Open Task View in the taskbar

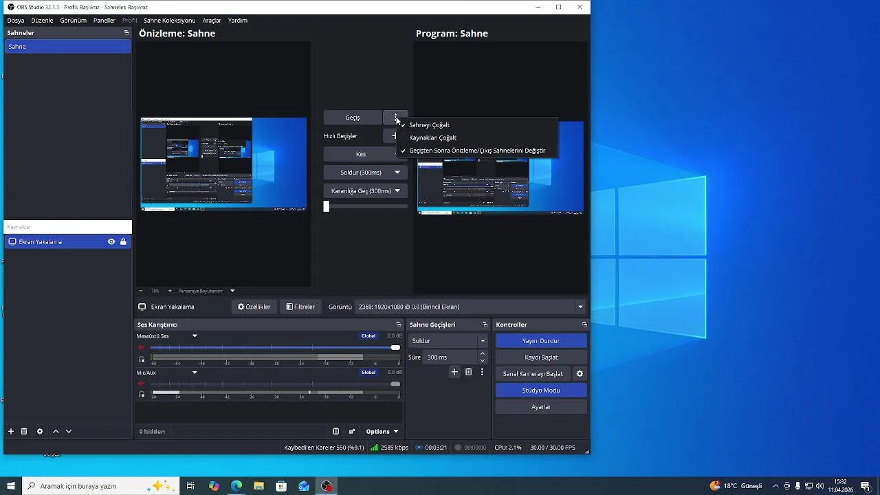click(190, 486)
